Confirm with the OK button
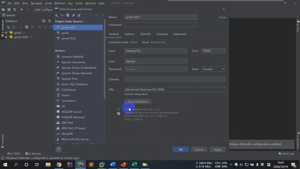The image size is (300, 169). [180, 149]
